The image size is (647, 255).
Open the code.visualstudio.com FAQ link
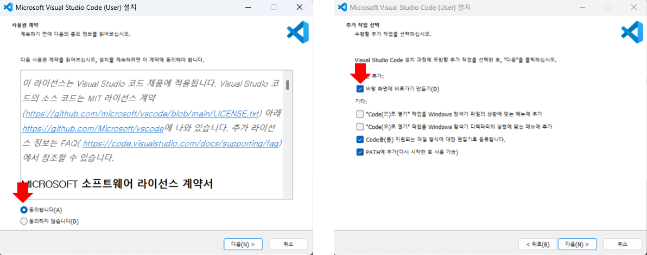click(182, 143)
